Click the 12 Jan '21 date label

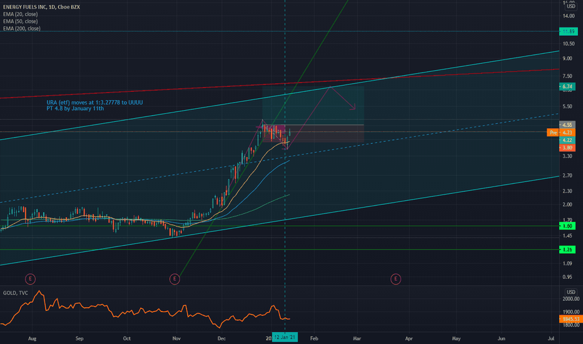tap(285, 337)
